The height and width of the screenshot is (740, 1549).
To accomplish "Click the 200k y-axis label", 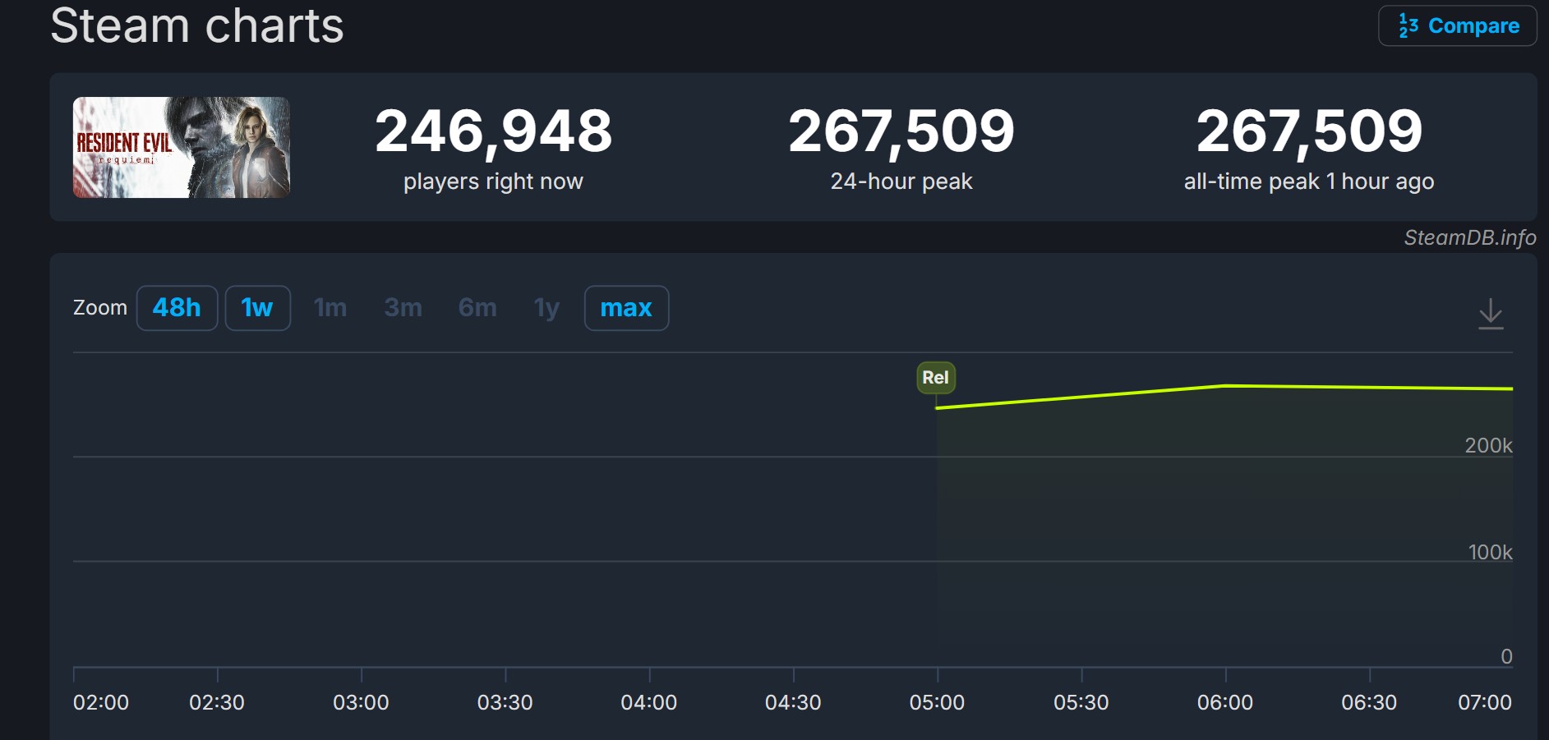I will pos(1487,445).
